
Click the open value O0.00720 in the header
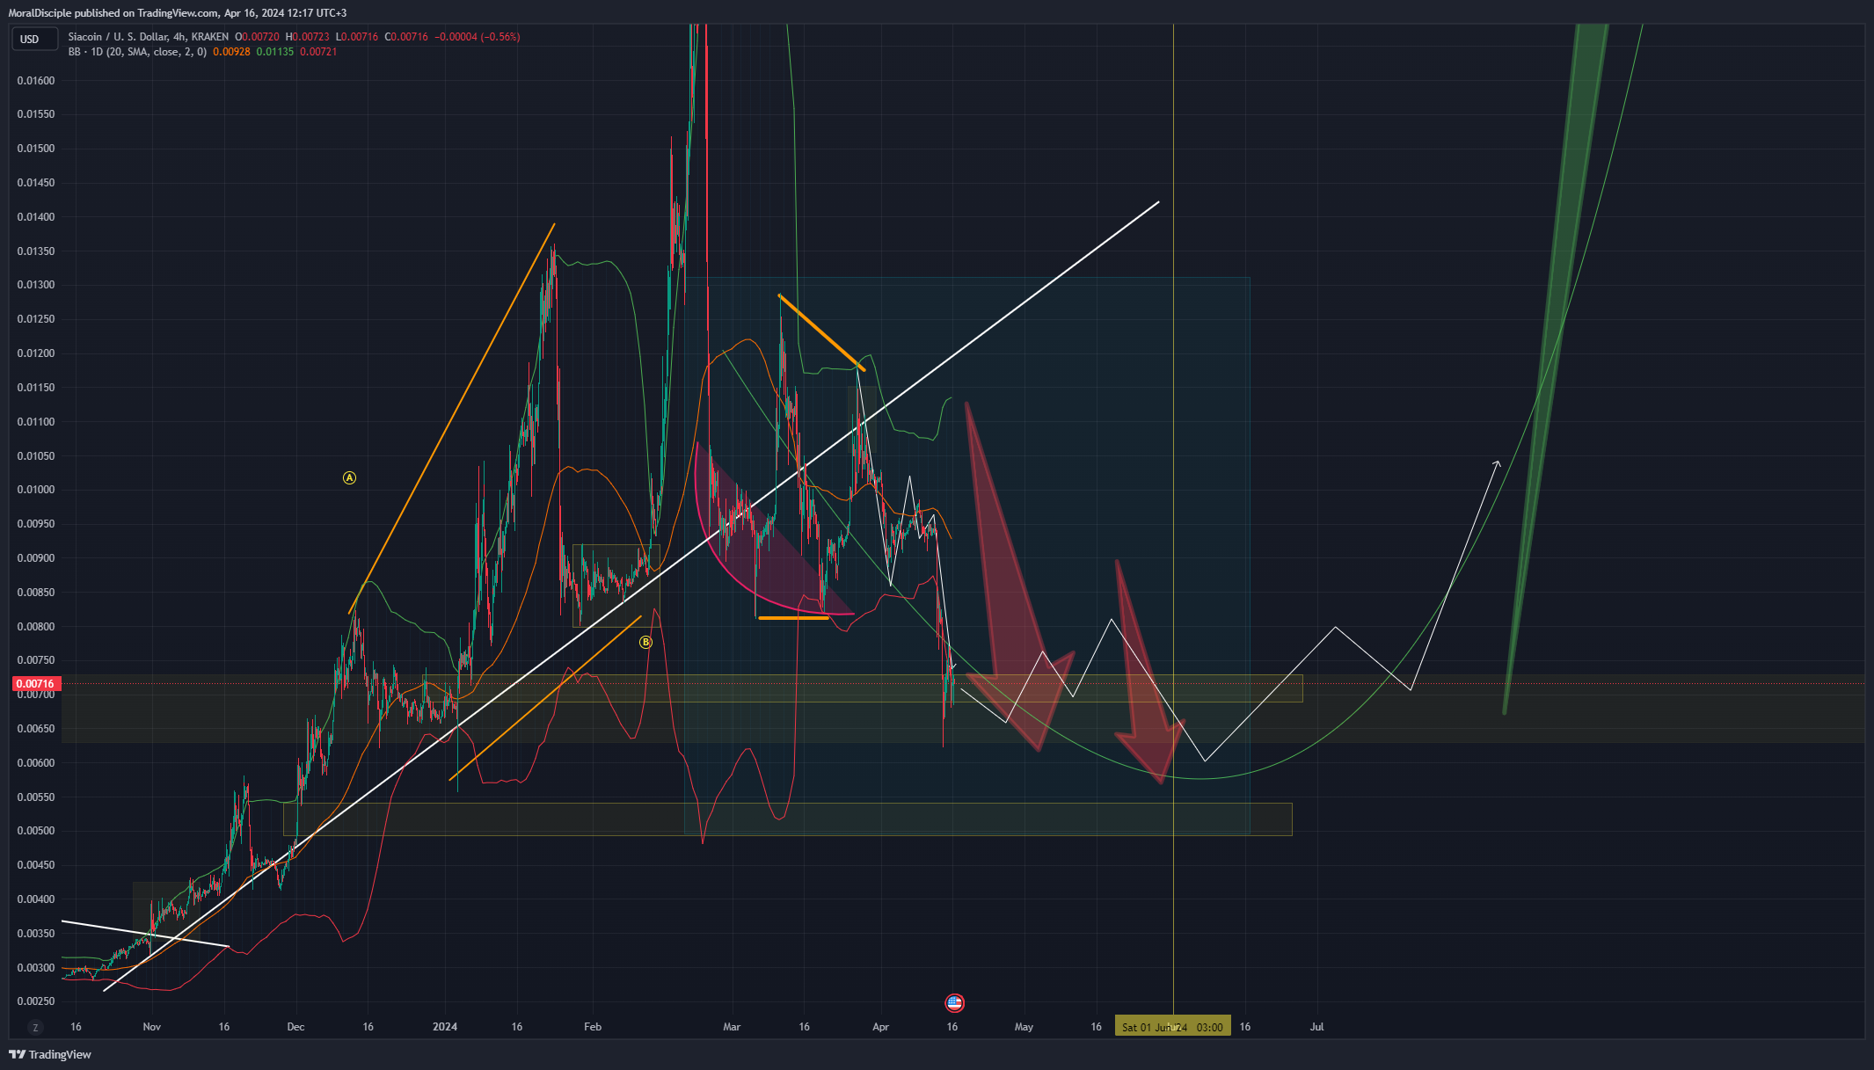coord(257,37)
